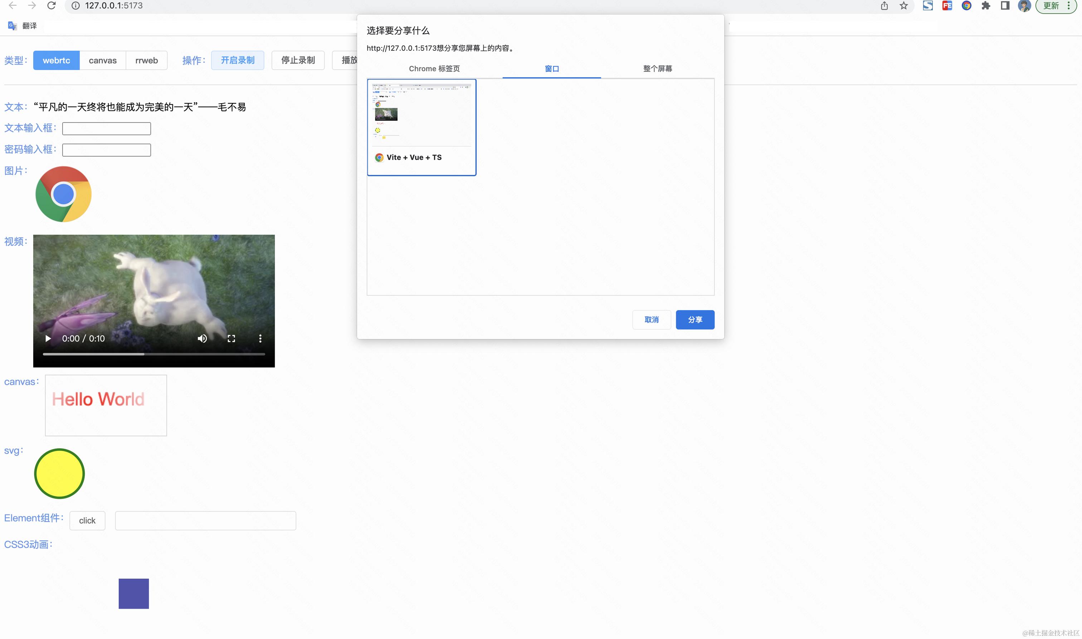Click the video progress bar
The height and width of the screenshot is (639, 1082).
153,354
